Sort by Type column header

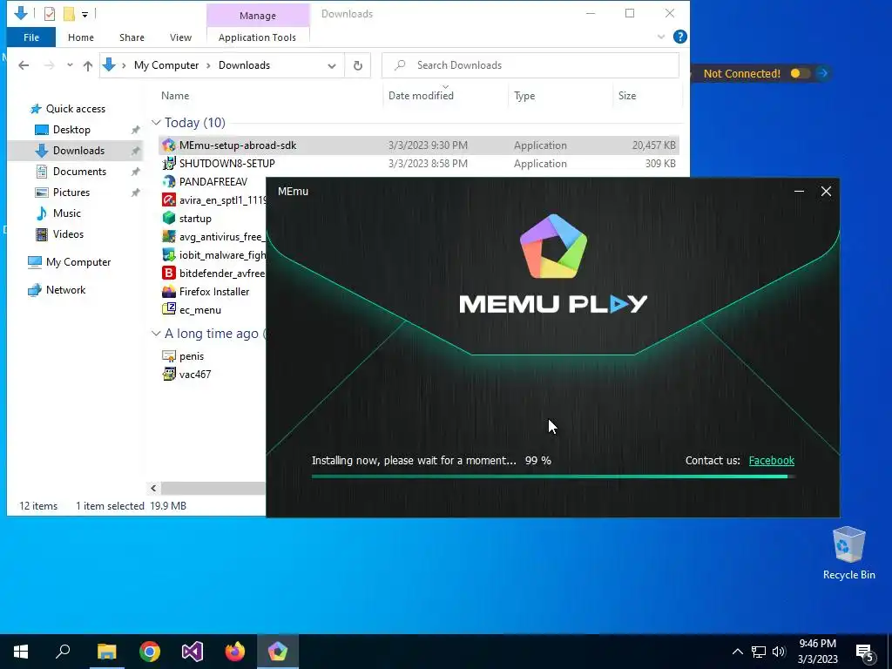(524, 96)
